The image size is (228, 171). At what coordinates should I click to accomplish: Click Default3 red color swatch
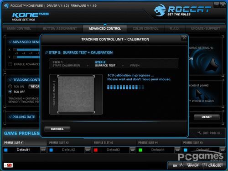96,150
